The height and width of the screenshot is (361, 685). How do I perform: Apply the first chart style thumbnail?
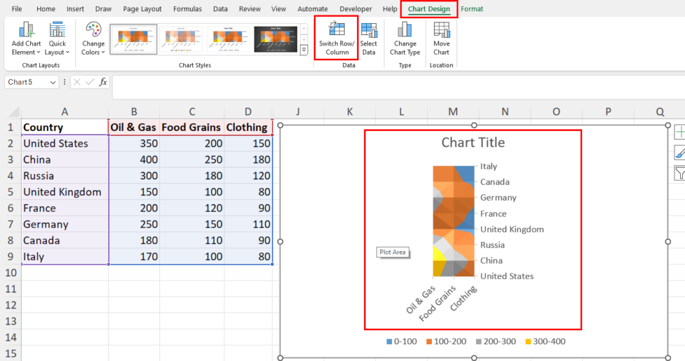[x=134, y=39]
